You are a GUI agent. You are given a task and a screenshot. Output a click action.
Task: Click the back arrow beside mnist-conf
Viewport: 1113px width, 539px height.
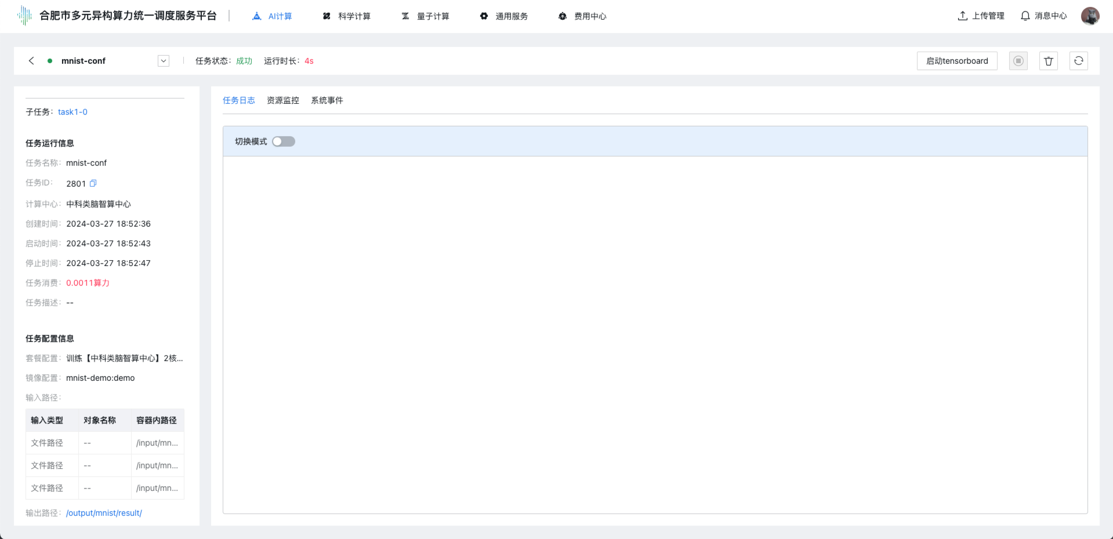point(31,61)
